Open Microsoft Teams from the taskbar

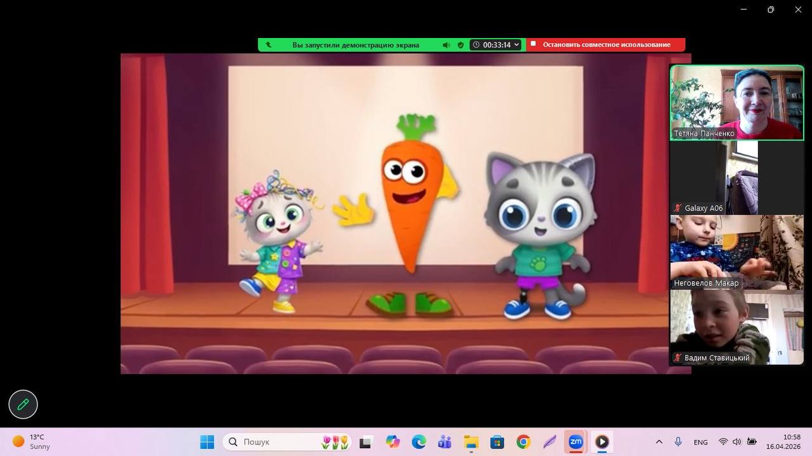click(444, 442)
